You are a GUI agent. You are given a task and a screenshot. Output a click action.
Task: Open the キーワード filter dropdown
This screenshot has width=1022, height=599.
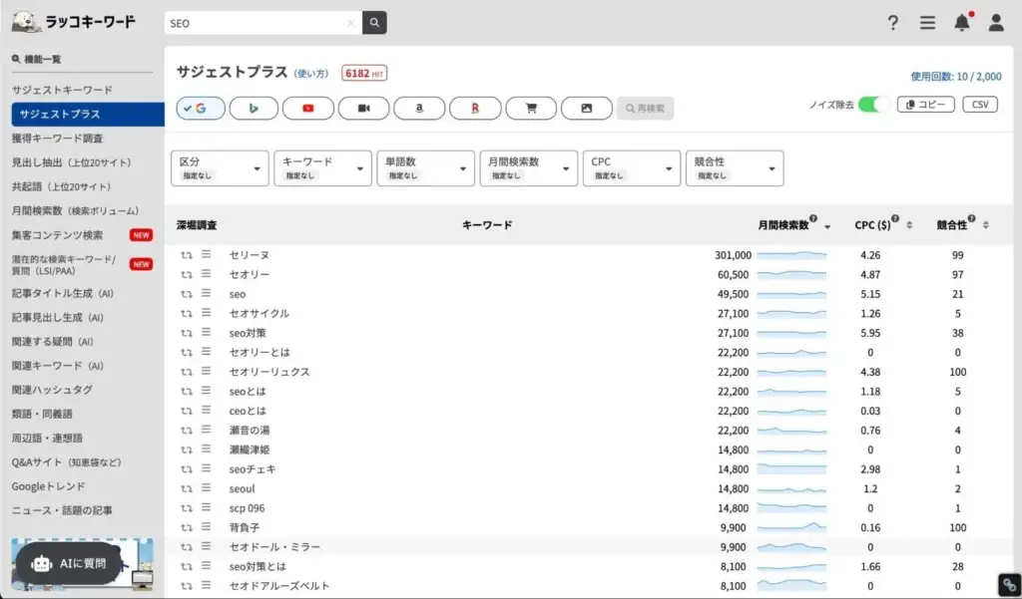point(322,168)
